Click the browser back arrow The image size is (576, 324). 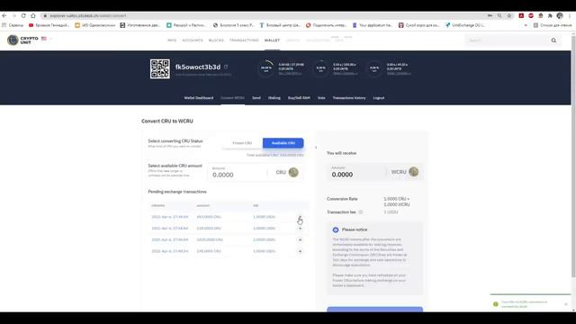tap(4, 16)
